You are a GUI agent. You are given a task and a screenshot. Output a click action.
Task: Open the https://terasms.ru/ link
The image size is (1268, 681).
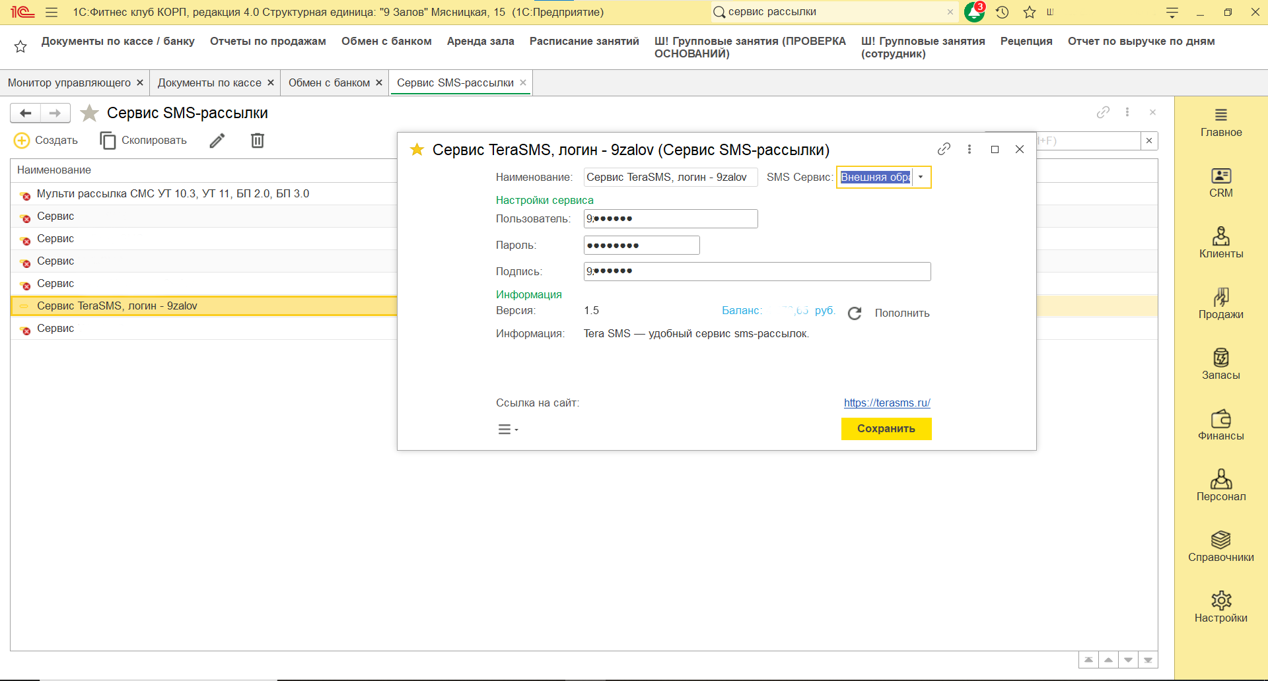[887, 403]
